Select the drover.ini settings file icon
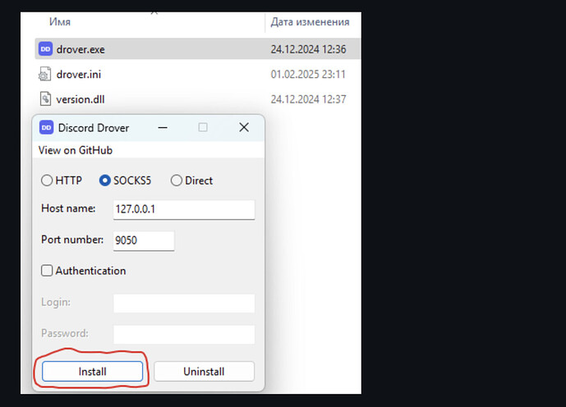The width and height of the screenshot is (566, 407). coord(44,75)
